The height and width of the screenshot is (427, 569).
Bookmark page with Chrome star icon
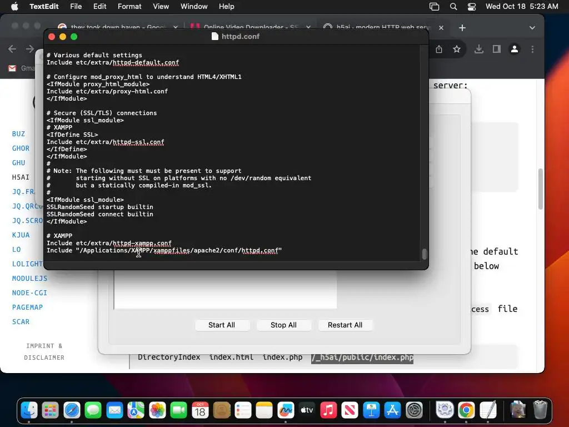[x=457, y=49]
